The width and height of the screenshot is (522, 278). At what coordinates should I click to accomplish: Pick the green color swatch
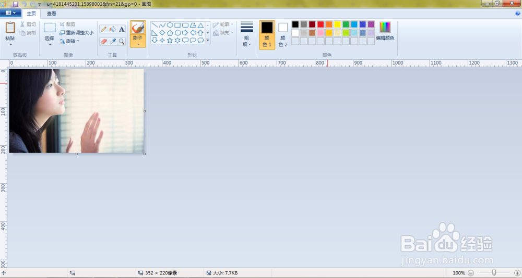(346, 24)
